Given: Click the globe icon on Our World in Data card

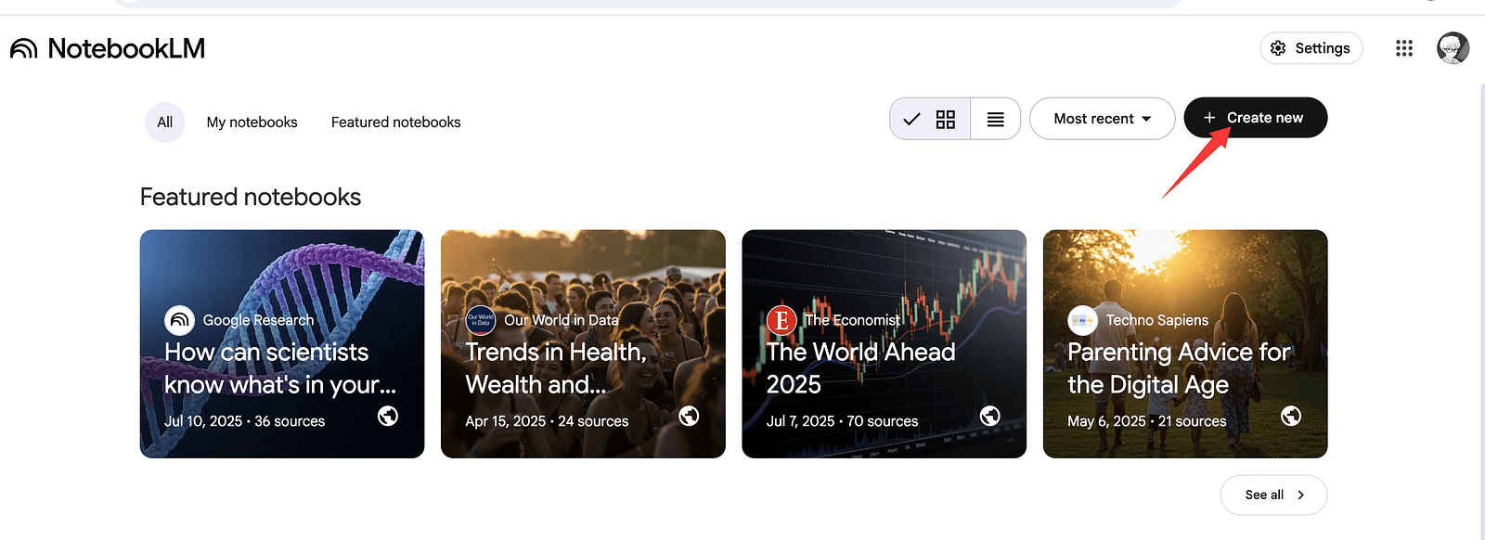Looking at the screenshot, I should [689, 416].
